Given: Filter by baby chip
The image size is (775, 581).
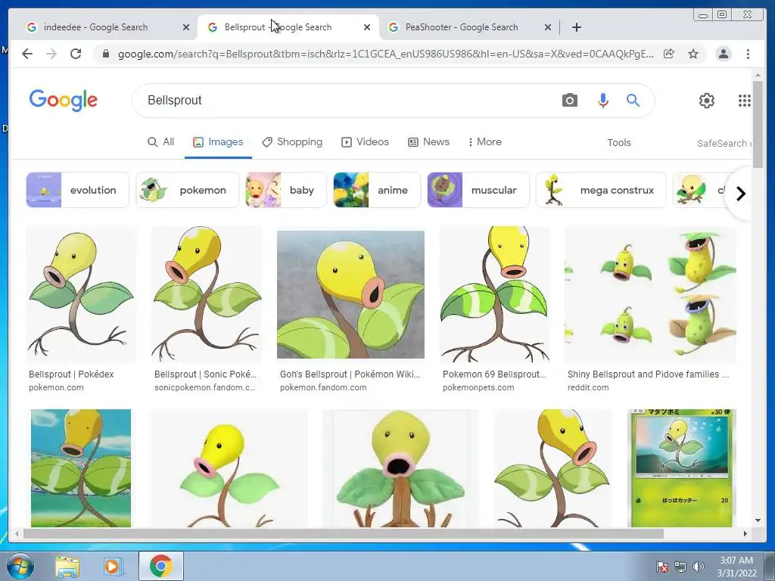Looking at the screenshot, I should 286,190.
